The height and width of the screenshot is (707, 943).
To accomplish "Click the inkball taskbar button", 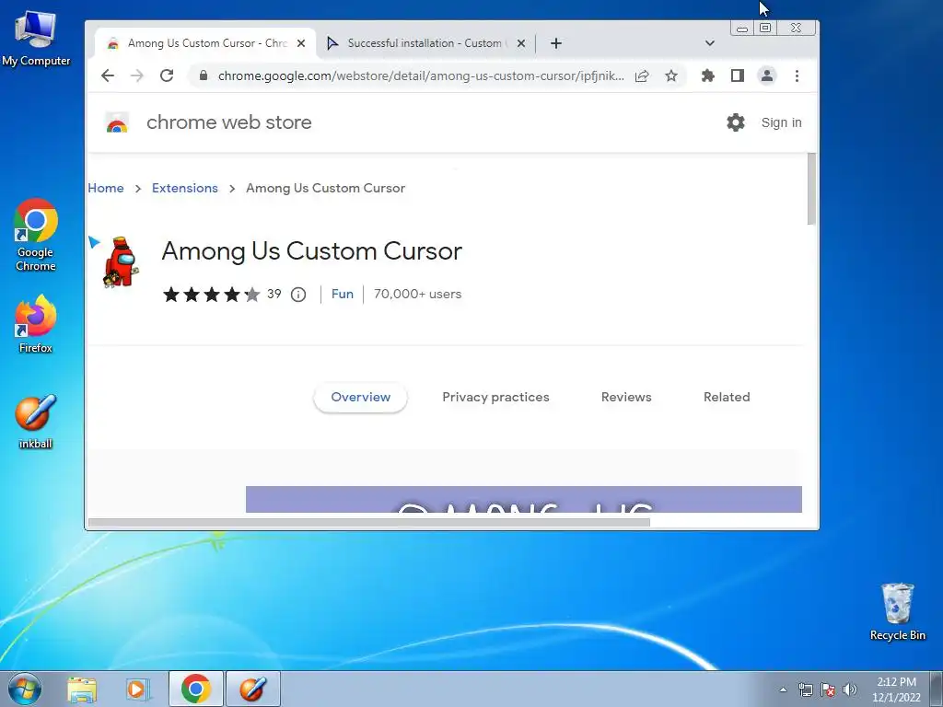I will click(253, 689).
